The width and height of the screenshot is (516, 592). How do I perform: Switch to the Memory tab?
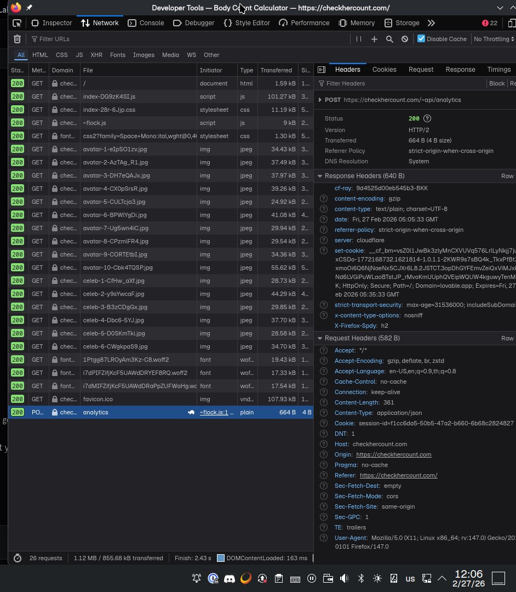pos(357,23)
